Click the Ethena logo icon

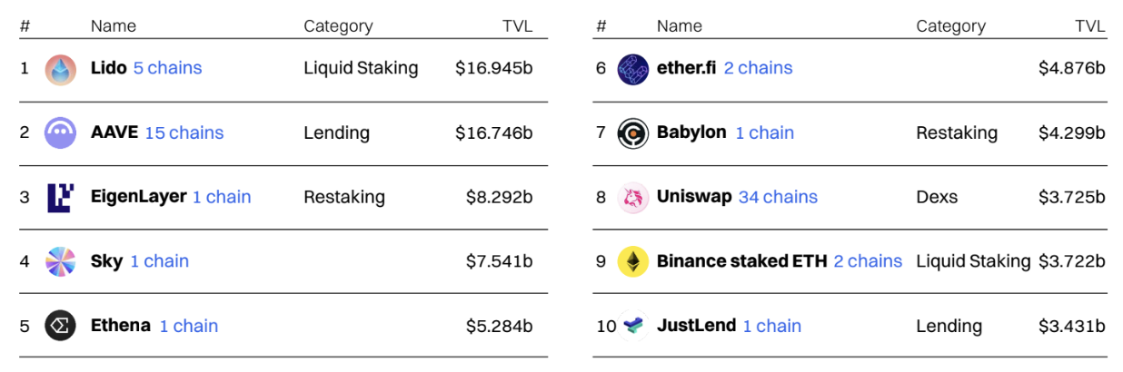(61, 326)
